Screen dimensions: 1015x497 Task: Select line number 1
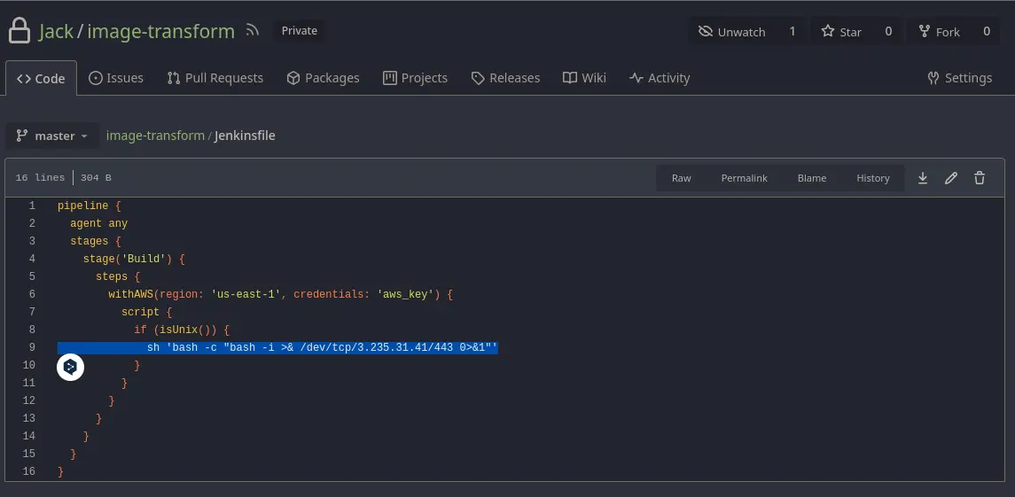(32, 206)
